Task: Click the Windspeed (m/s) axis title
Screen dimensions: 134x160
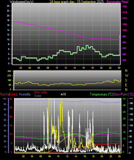Action: (22, 2)
